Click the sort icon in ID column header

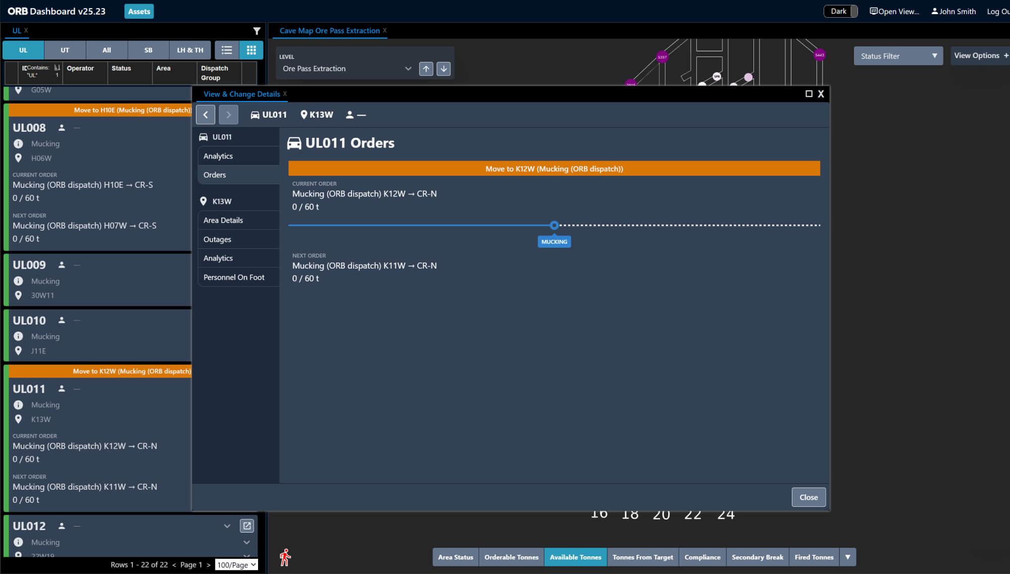tap(57, 68)
